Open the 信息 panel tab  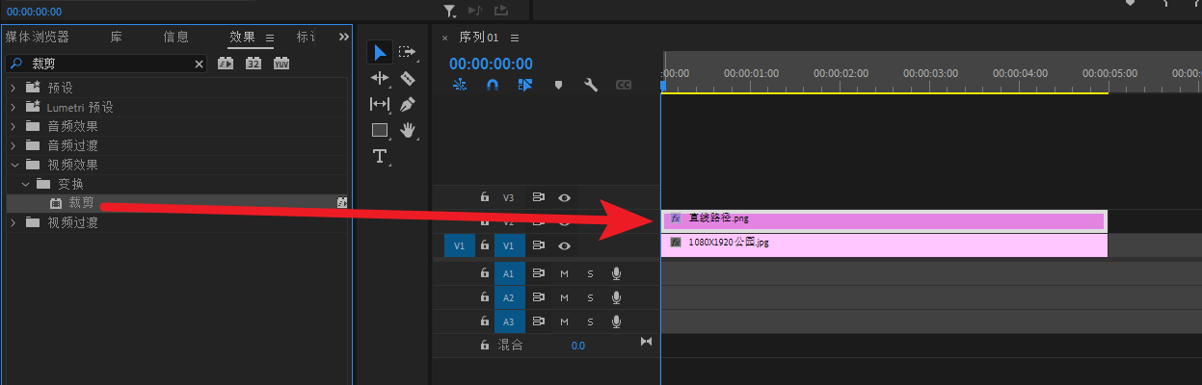pos(176,37)
